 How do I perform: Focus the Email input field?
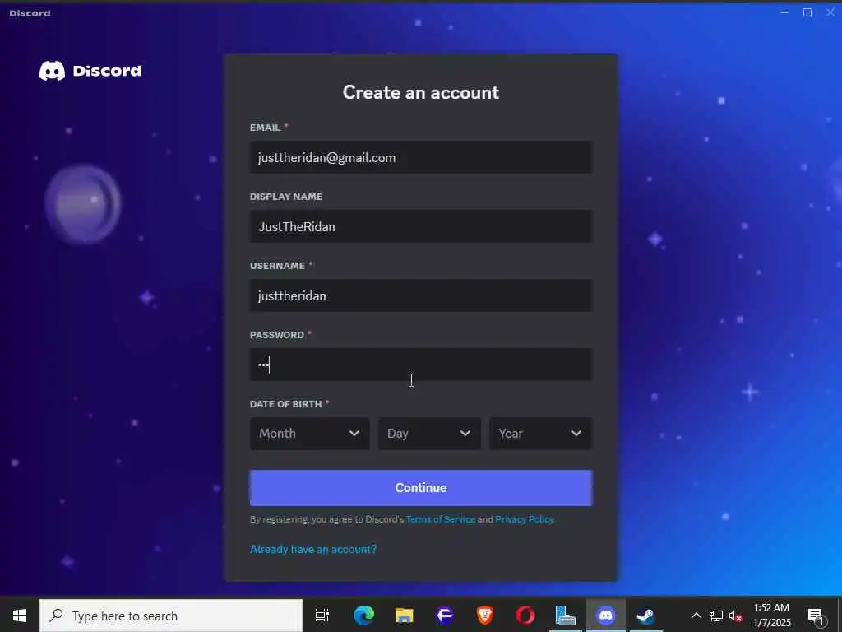(x=421, y=157)
